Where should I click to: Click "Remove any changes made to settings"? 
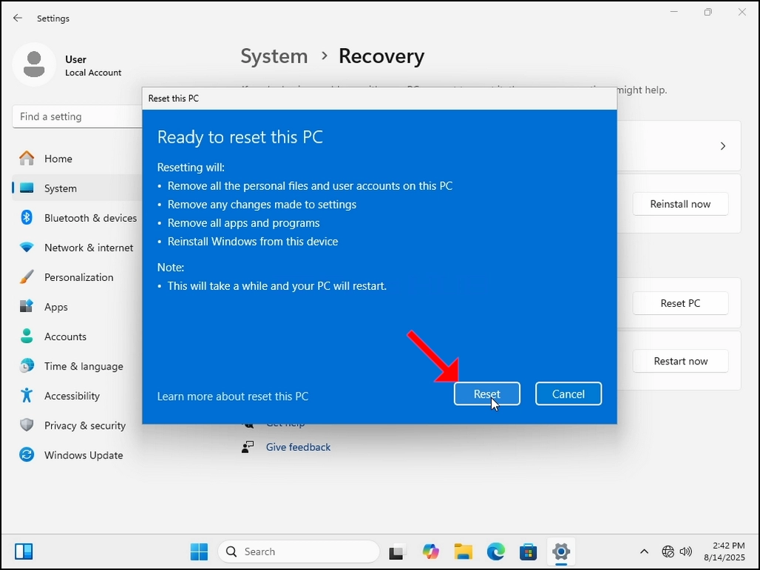(262, 205)
